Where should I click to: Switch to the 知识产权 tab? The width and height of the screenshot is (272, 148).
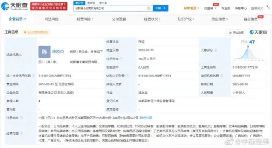(186, 19)
